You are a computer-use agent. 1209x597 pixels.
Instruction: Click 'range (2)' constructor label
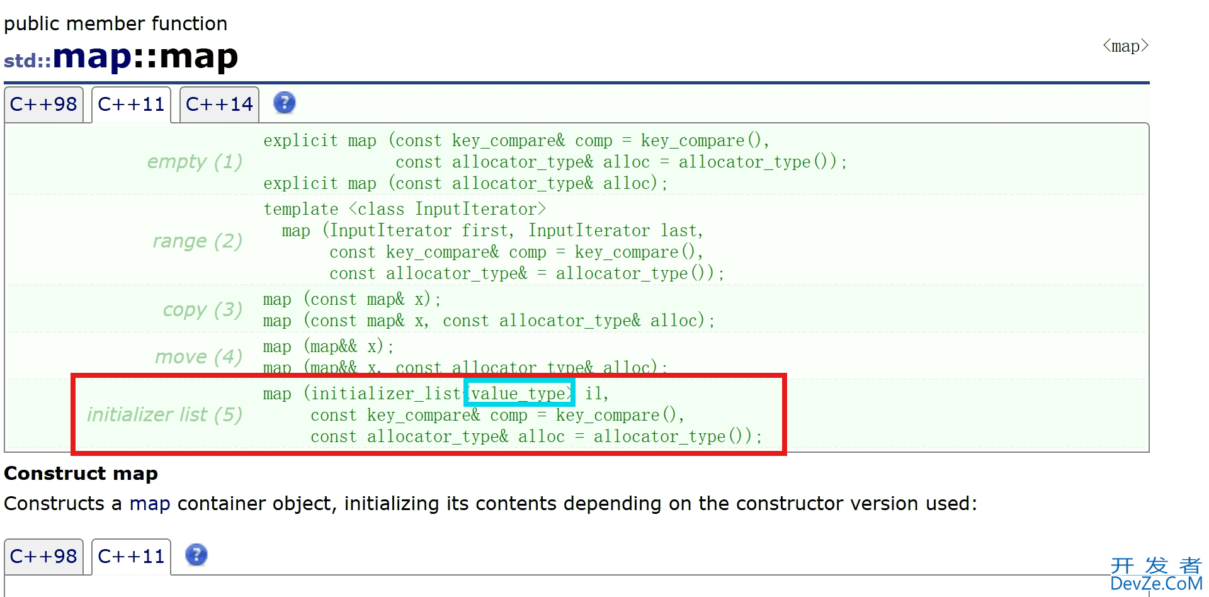point(198,241)
